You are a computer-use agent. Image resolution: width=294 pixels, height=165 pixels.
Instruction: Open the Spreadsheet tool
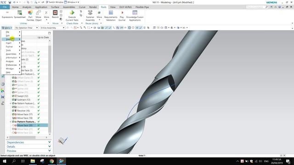(x=20, y=14)
